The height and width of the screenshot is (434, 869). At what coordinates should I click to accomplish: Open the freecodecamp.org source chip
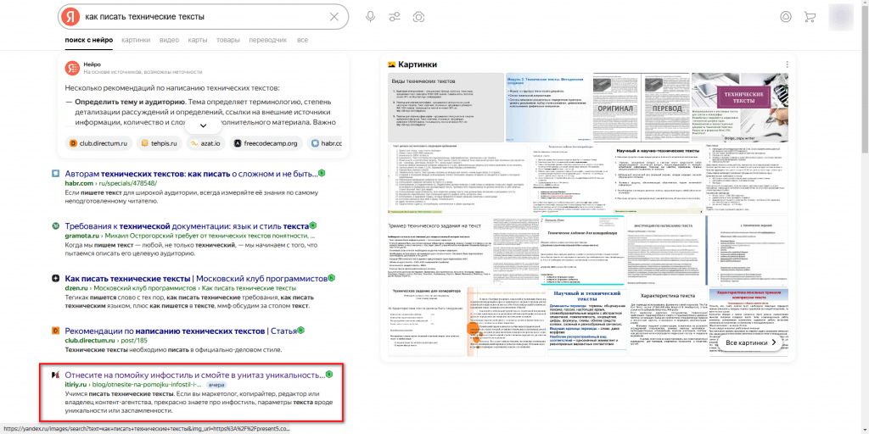click(x=266, y=143)
